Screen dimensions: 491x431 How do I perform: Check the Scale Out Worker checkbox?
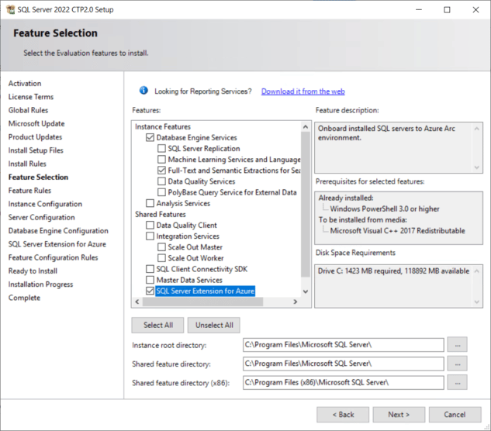coord(161,258)
